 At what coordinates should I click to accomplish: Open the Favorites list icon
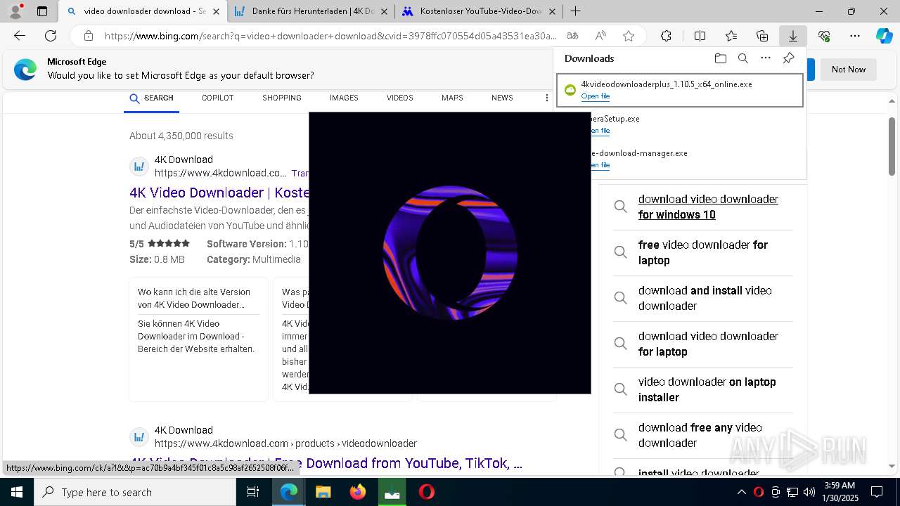click(x=731, y=36)
